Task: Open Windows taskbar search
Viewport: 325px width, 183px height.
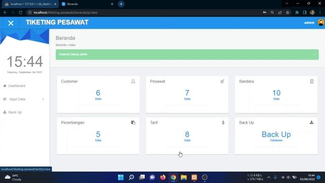Action: 131,177
